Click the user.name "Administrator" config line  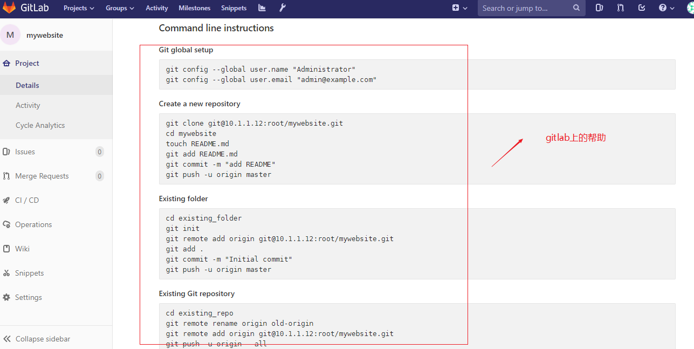(x=261, y=70)
